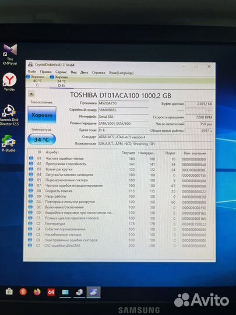Click status icon for attribute C7 CRC row

pos(30,245)
